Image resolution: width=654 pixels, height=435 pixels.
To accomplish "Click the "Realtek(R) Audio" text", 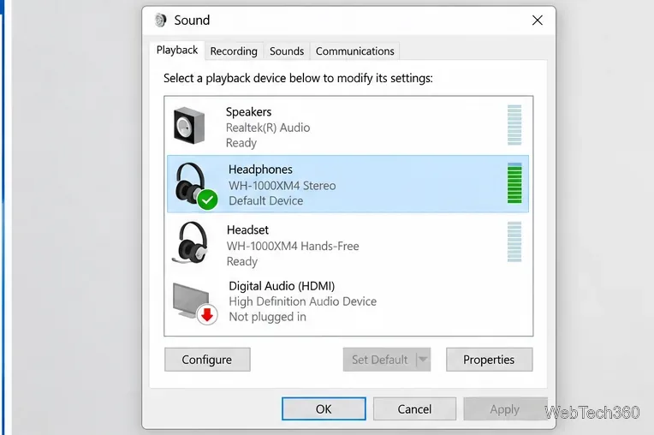I will point(268,128).
